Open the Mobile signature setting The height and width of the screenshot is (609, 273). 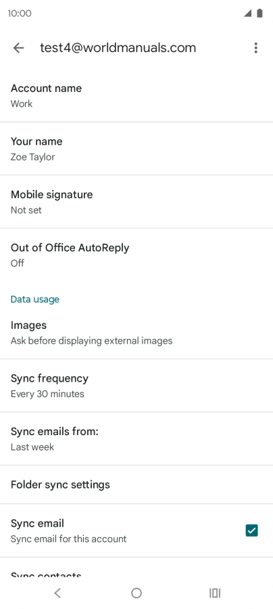136,202
